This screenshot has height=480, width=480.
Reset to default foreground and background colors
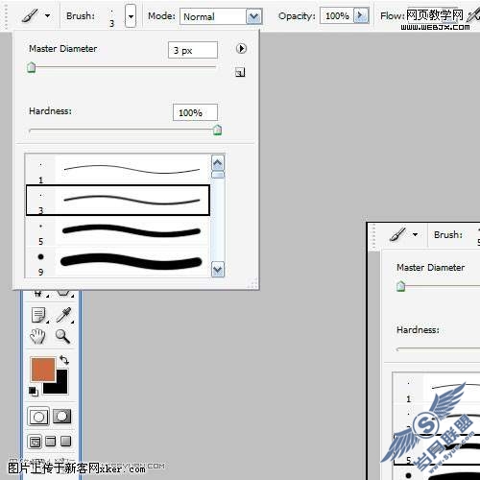(34, 391)
